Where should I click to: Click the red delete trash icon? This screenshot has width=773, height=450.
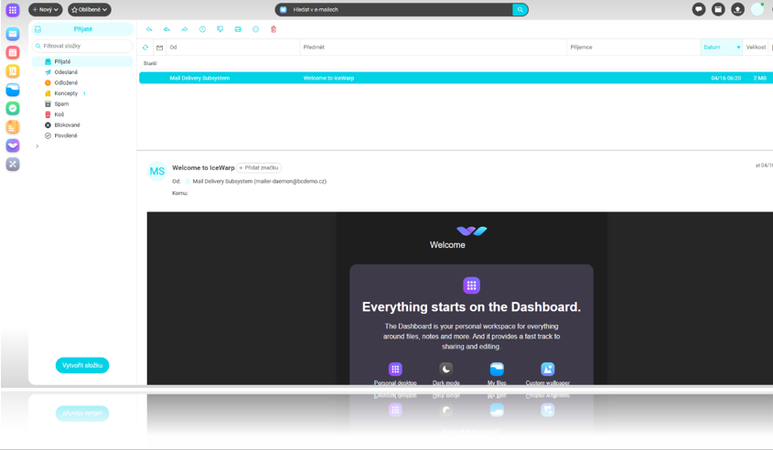[x=274, y=29]
